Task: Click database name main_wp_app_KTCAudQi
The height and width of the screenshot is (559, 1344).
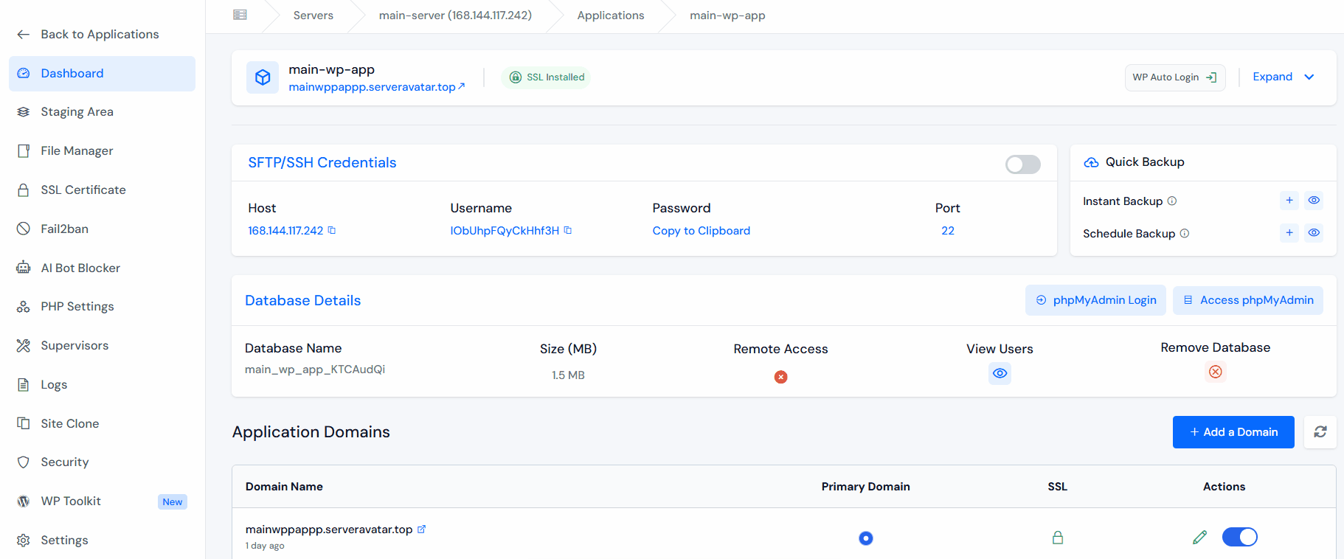Action: [315, 369]
